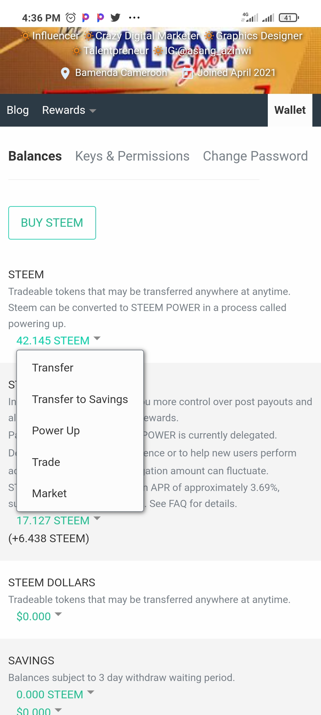Tap the calendar icon beside Joined date
The width and height of the screenshot is (321, 715).
188,73
